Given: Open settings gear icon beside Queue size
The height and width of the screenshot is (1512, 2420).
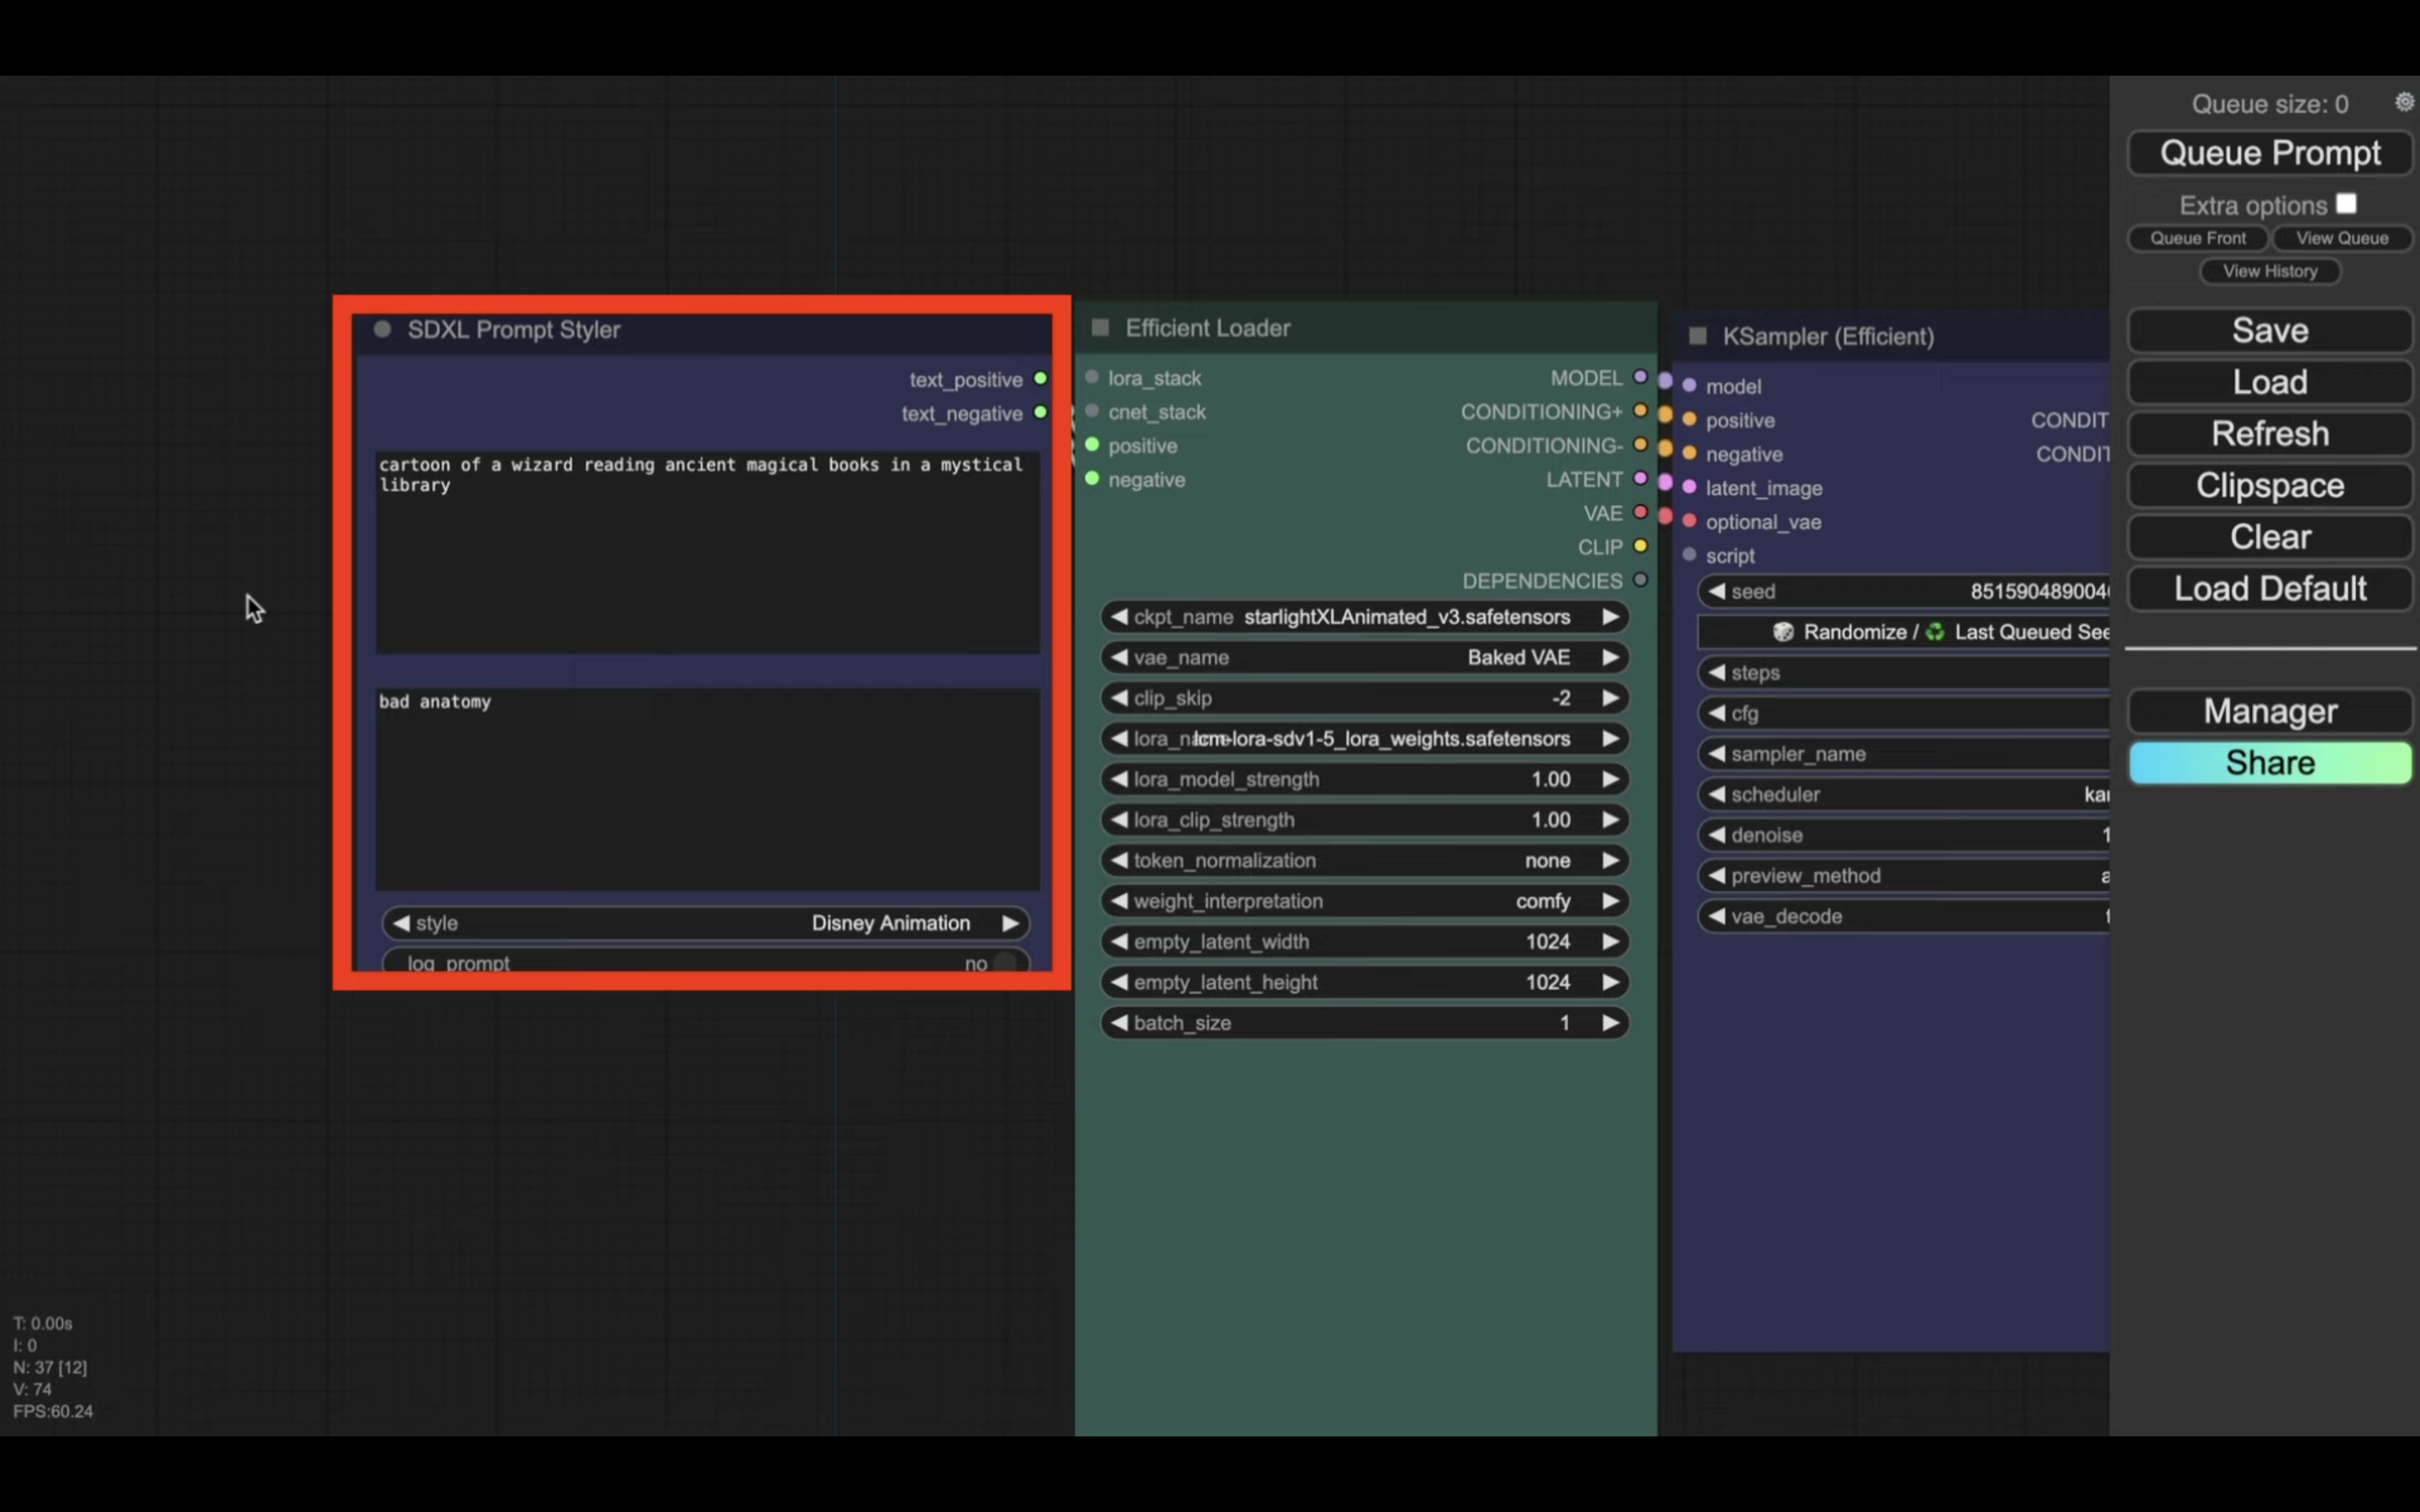Looking at the screenshot, I should tap(2404, 102).
